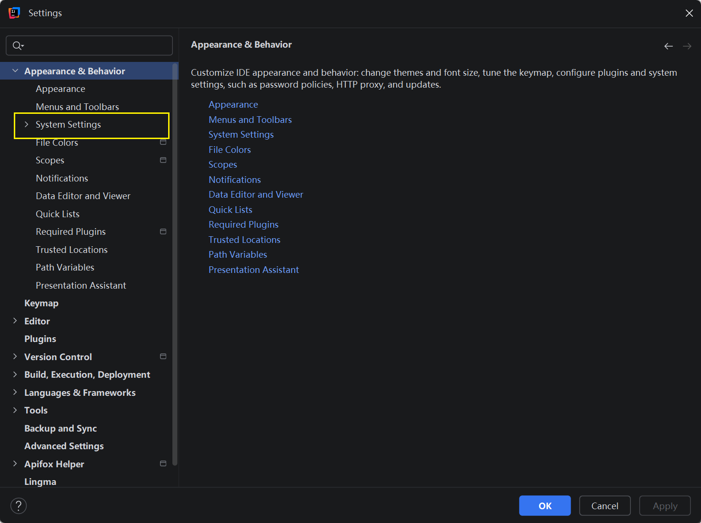The width and height of the screenshot is (701, 523).
Task: Open the Notifications settings page in sidebar
Action: coord(62,179)
